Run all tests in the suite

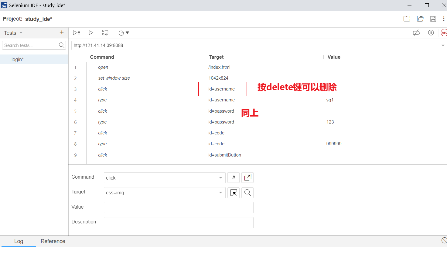coord(77,33)
